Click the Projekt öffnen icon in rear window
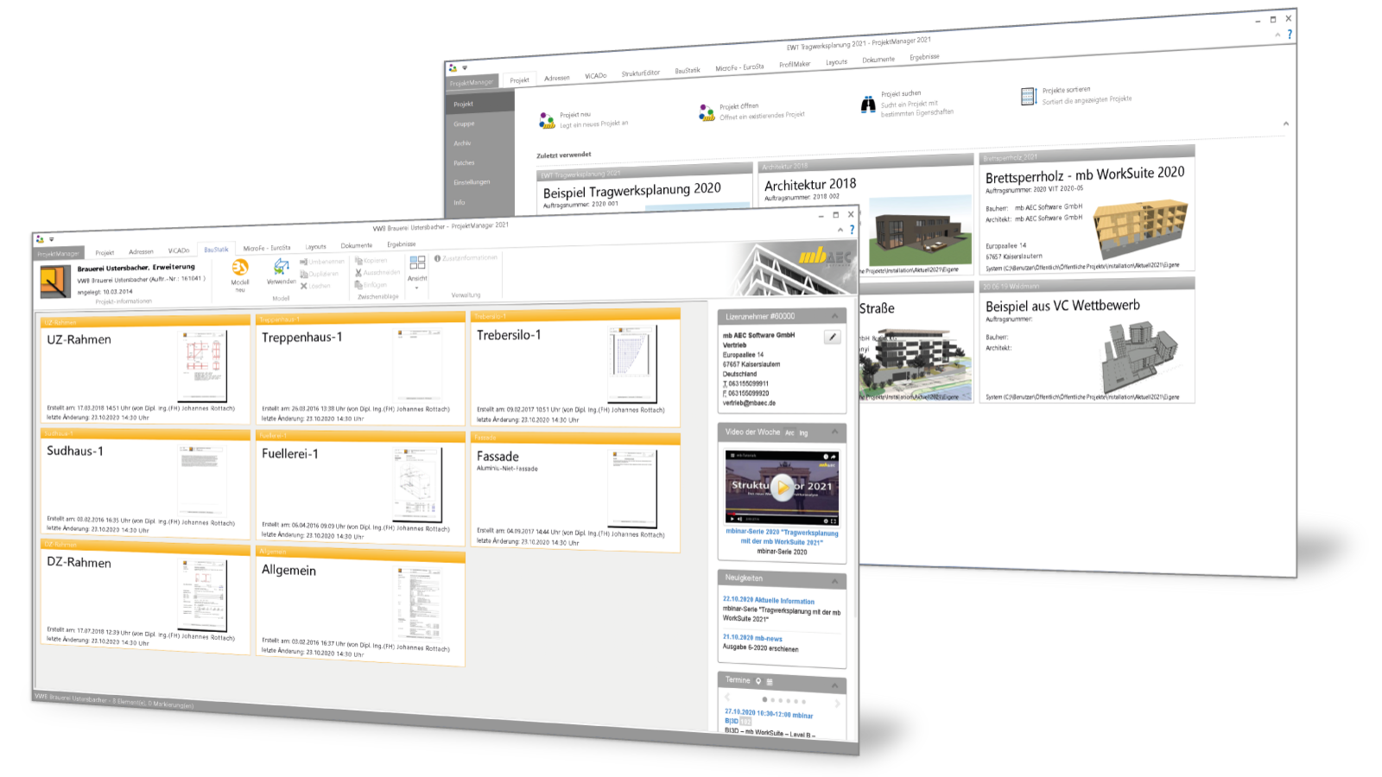The height and width of the screenshot is (777, 1382). [707, 112]
